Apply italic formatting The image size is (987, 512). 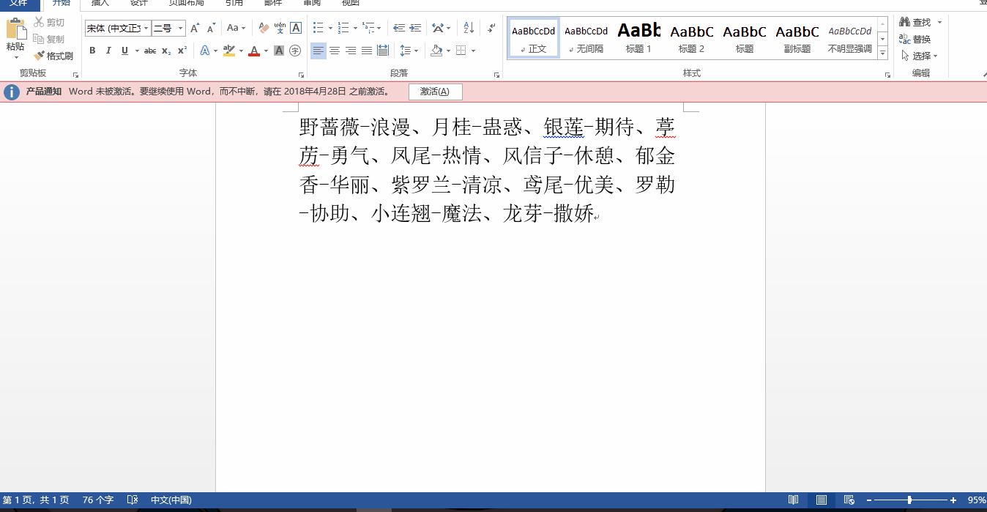pyautogui.click(x=108, y=51)
